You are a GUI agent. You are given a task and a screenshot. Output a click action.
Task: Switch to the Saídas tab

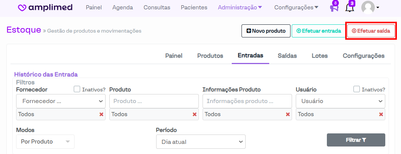pyautogui.click(x=287, y=56)
